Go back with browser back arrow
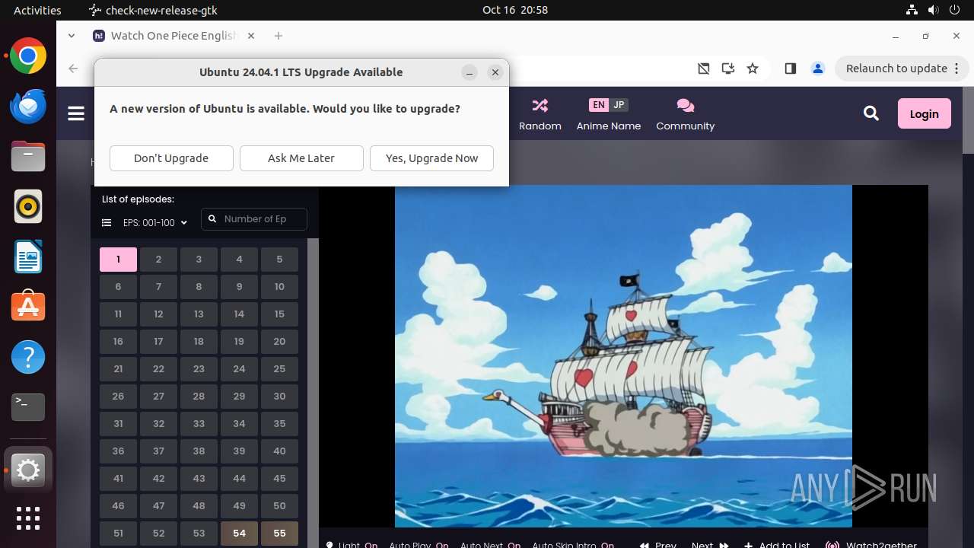 pos(73,68)
